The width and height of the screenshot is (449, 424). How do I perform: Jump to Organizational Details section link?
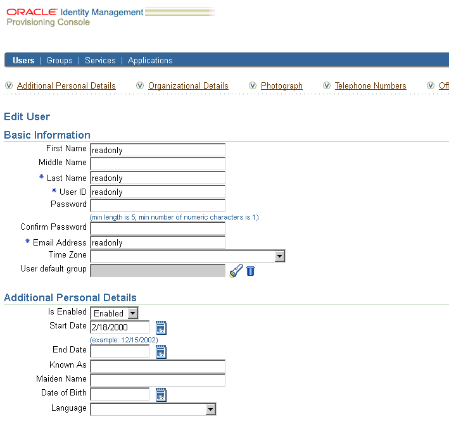(188, 86)
